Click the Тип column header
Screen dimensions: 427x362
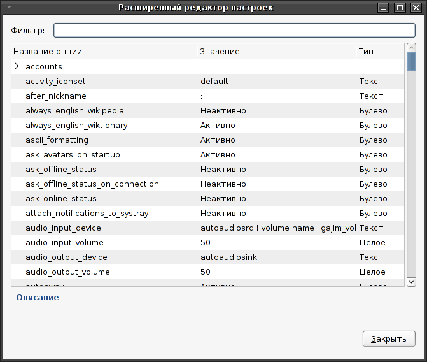point(380,51)
